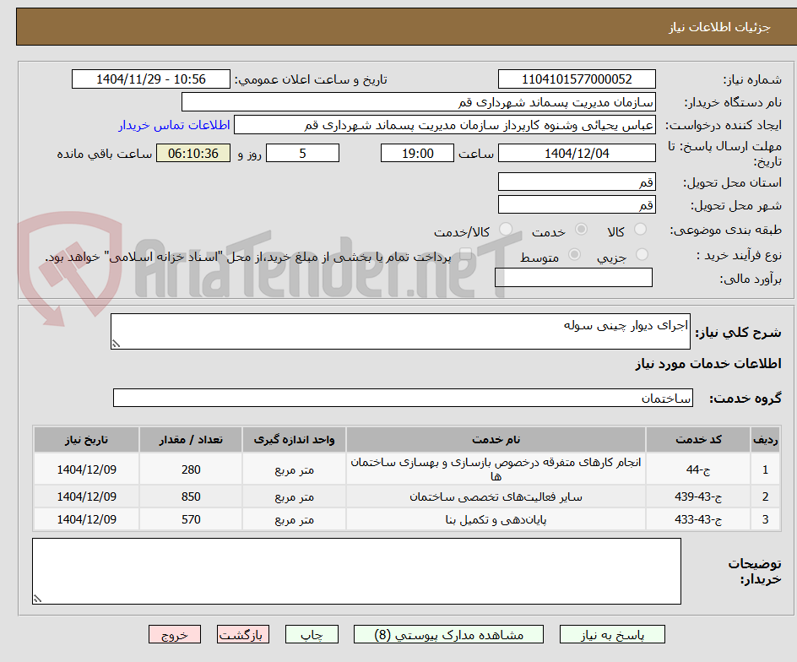
Task: Open مشاهده مدارک پیوستی (8) button
Action: pyautogui.click(x=448, y=634)
